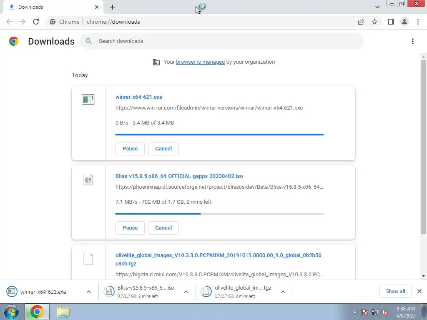Expand options for olivelite tgz shelf item

[283, 292]
